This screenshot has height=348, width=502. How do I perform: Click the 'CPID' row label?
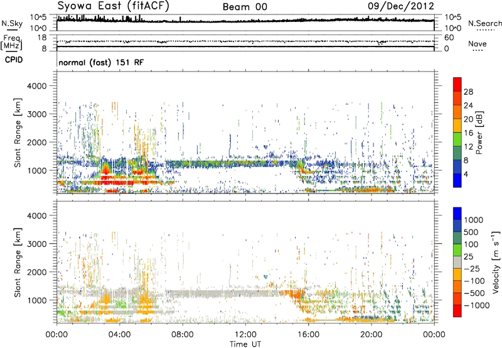click(14, 60)
